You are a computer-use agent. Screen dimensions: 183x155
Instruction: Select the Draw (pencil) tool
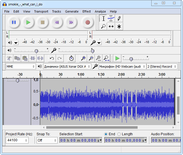(x=119, y=19)
